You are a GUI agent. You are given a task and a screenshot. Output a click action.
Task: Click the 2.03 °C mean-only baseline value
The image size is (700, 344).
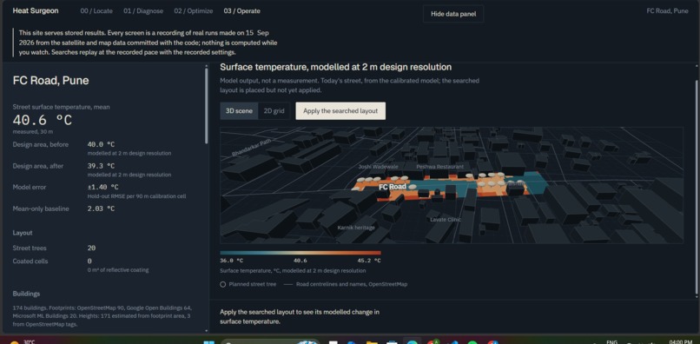tap(101, 208)
